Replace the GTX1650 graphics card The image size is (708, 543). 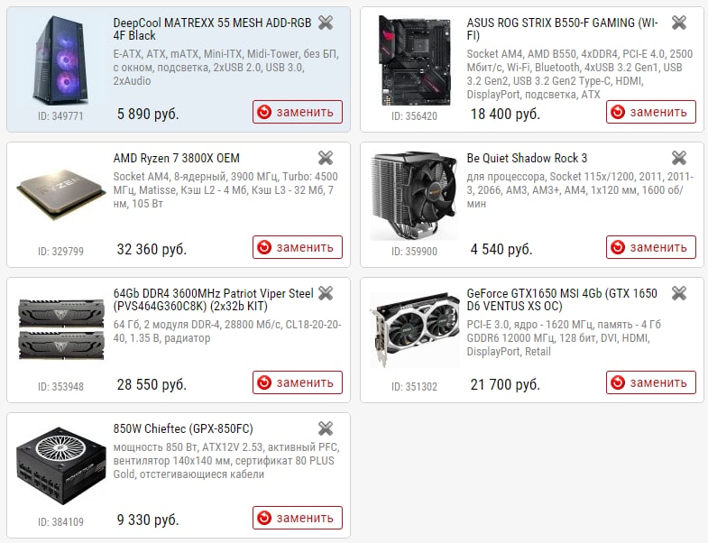[651, 382]
